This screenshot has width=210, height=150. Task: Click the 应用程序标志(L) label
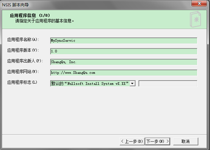[x=22, y=82]
